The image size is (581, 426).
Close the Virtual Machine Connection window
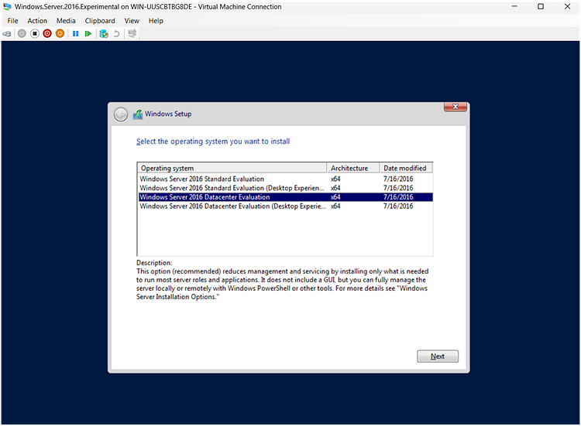click(567, 7)
